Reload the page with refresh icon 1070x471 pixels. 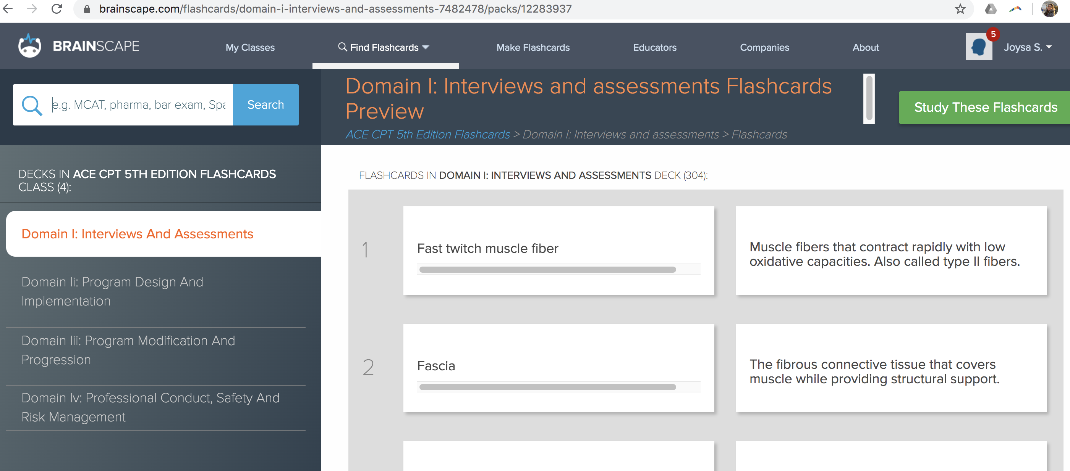point(57,9)
